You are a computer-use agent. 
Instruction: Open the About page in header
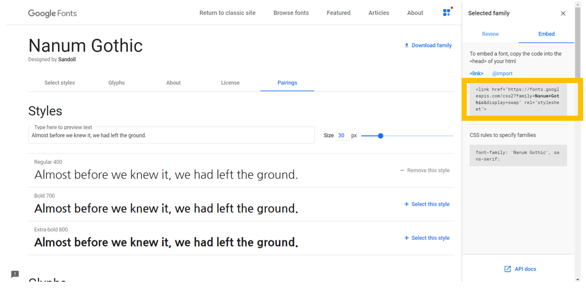click(415, 13)
